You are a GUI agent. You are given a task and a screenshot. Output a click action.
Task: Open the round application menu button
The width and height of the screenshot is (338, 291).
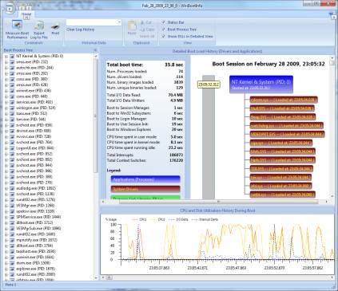coord(10,9)
